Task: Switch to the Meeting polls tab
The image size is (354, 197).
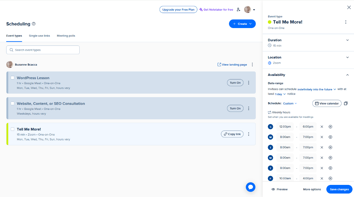Action: [66, 36]
